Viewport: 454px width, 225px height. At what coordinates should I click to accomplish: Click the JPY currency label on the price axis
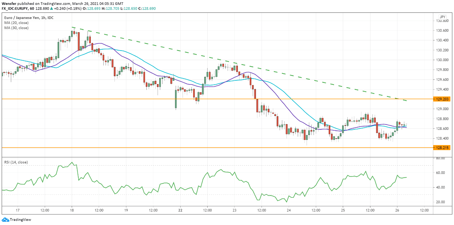[442, 17]
